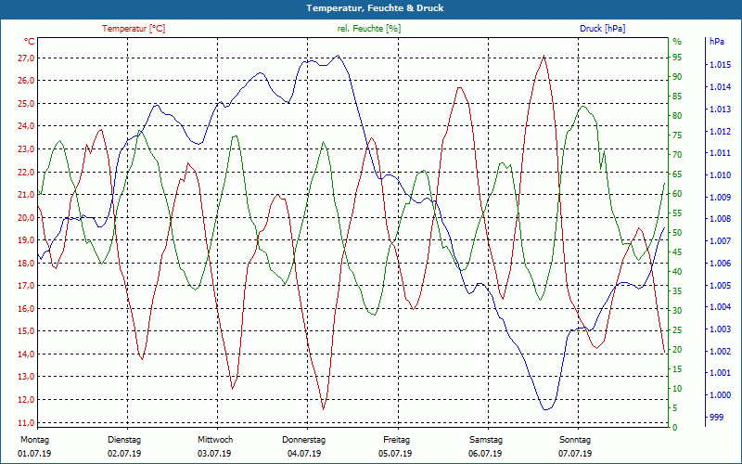
Task: Click the '1.000' pressure axis value
Action: point(721,395)
